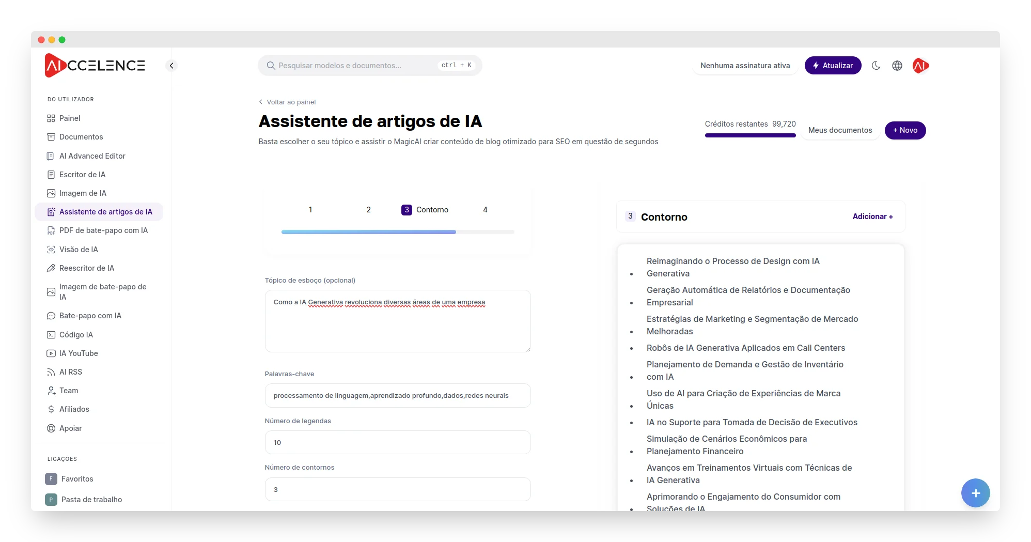Click the Atualizar upgrade button
The height and width of the screenshot is (542, 1031).
click(x=833, y=66)
